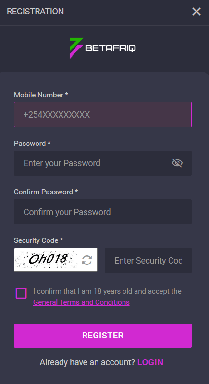
Task: Toggle password visibility eye icon
Action: 177,163
